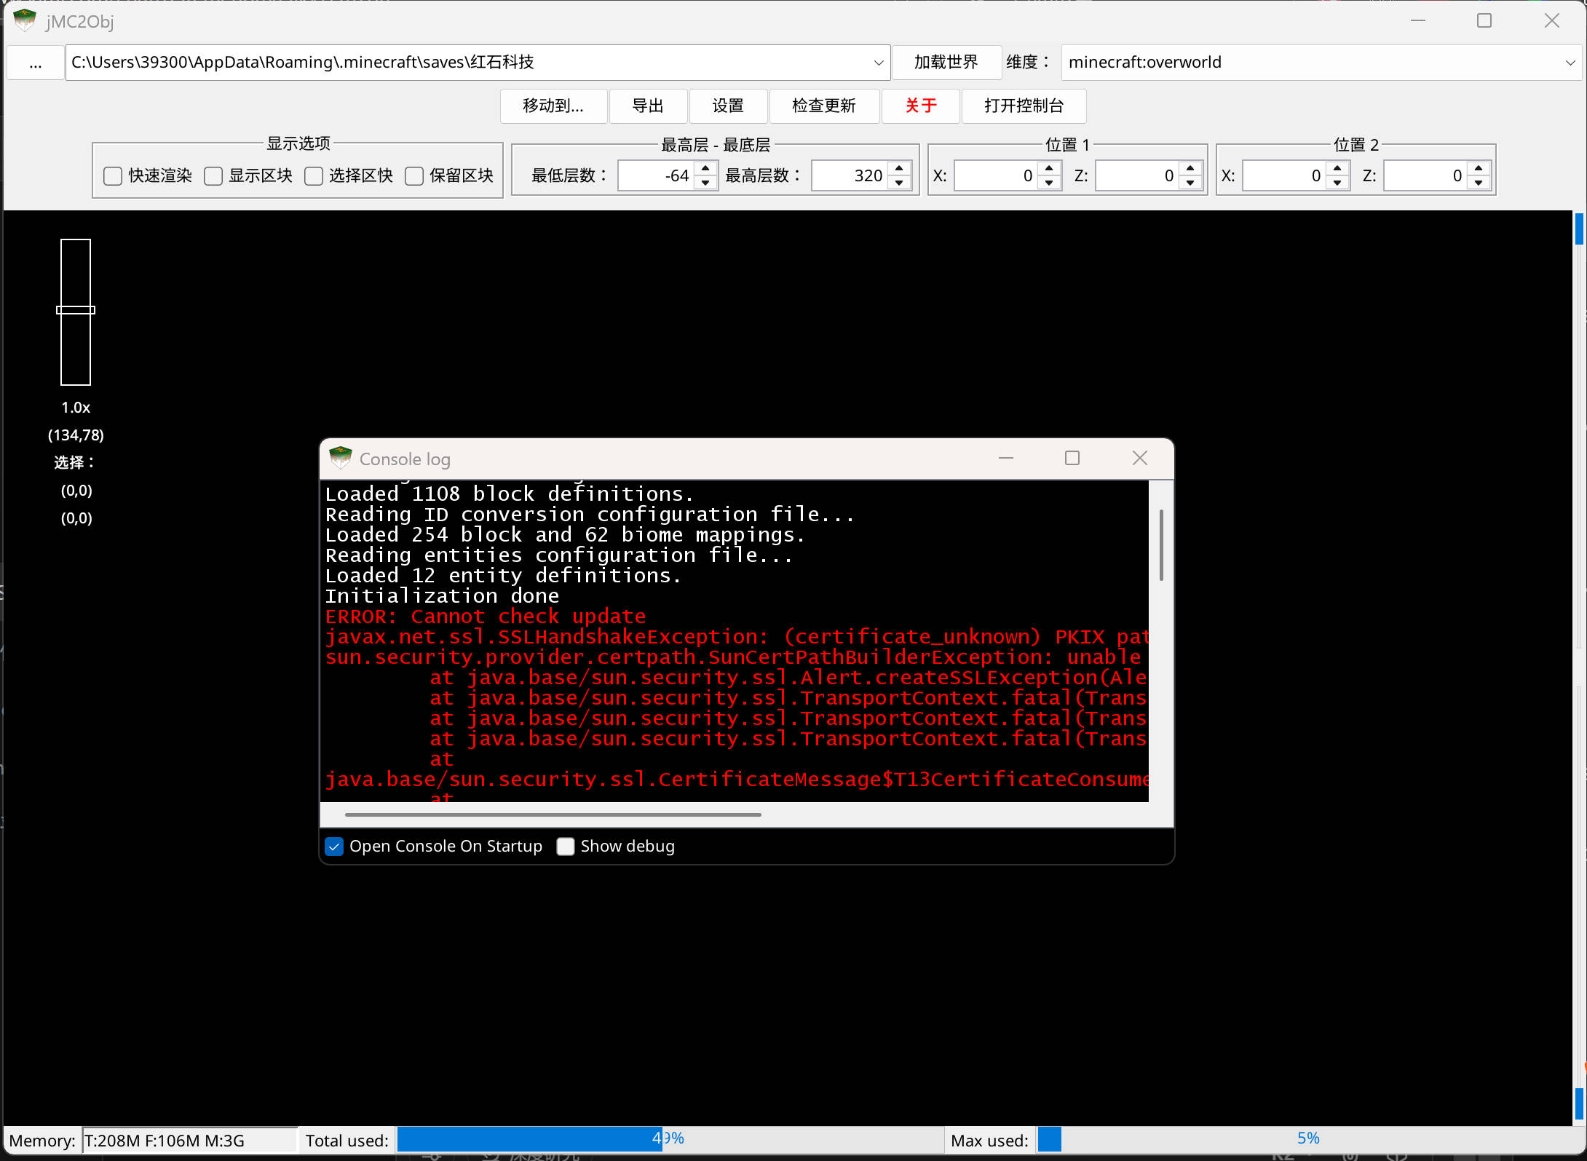Expand the world save path dropdown
The width and height of the screenshot is (1587, 1161).
pyautogui.click(x=879, y=63)
